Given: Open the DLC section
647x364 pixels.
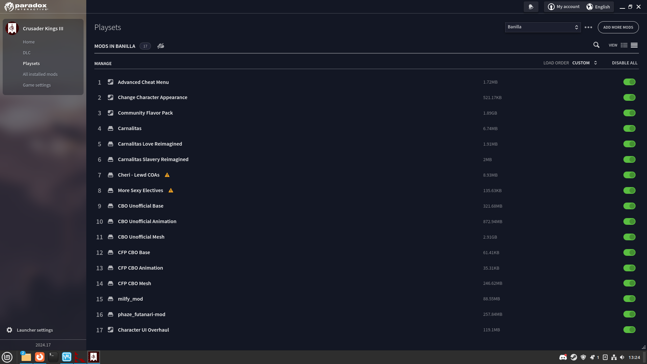Looking at the screenshot, I should click(x=27, y=53).
